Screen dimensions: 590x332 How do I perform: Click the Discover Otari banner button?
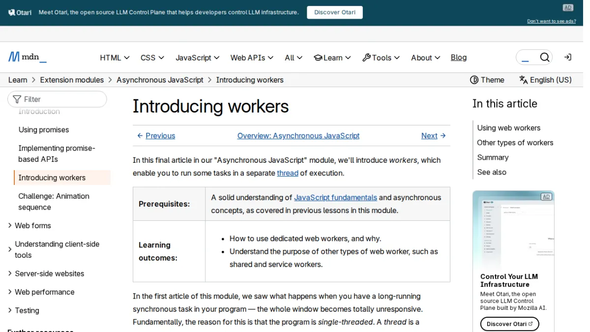pos(335,12)
